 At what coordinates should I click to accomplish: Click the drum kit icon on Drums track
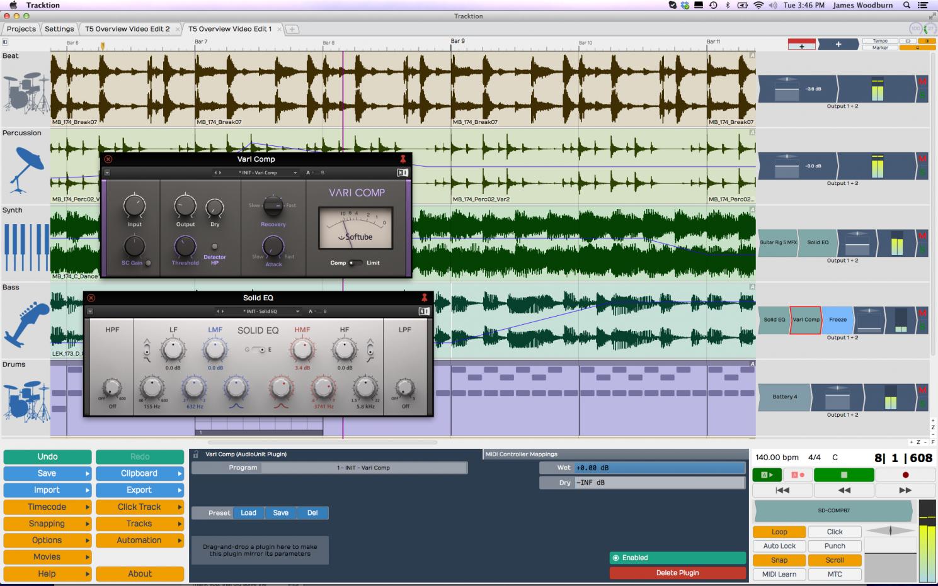25,401
